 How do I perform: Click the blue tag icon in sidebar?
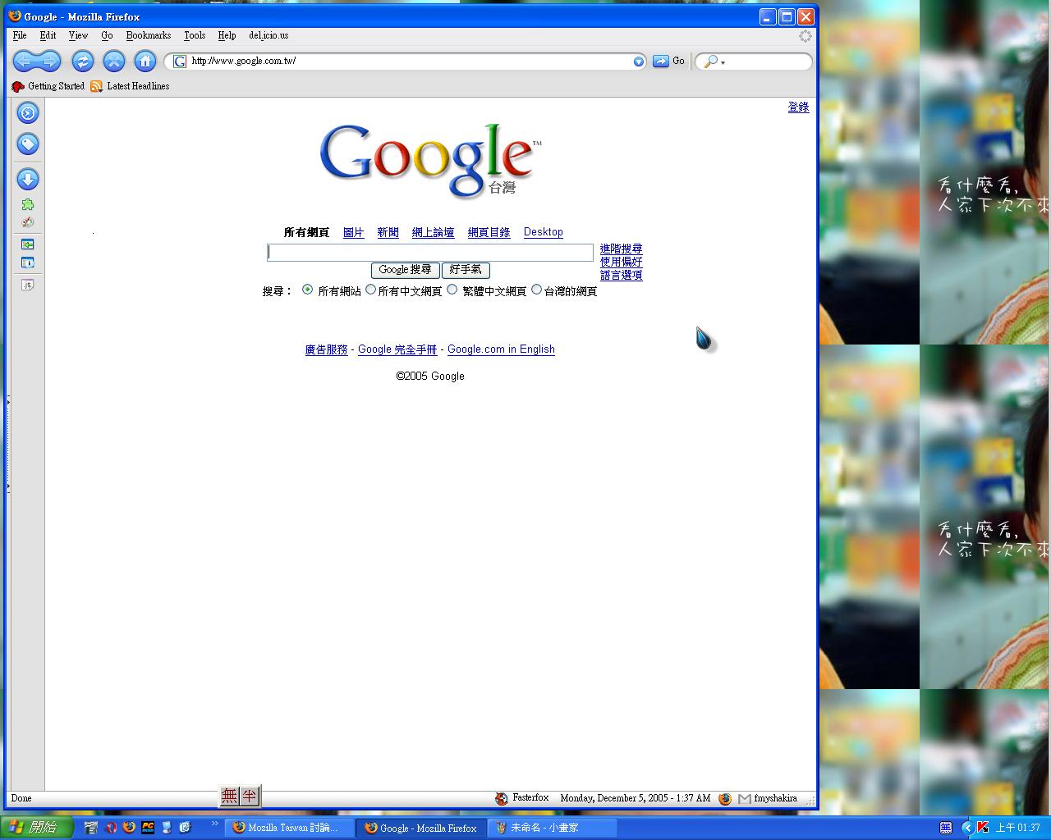tap(28, 144)
